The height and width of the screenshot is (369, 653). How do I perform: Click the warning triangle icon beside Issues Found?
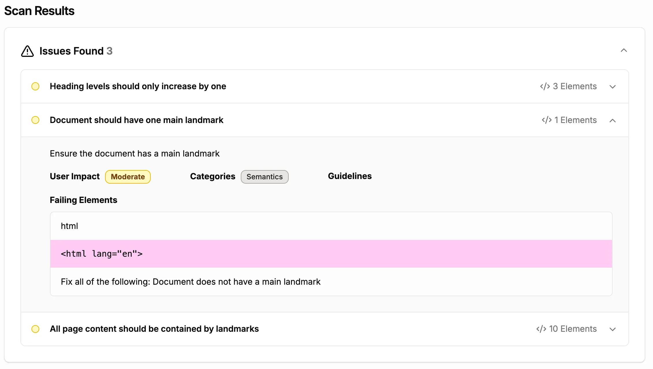tap(27, 51)
